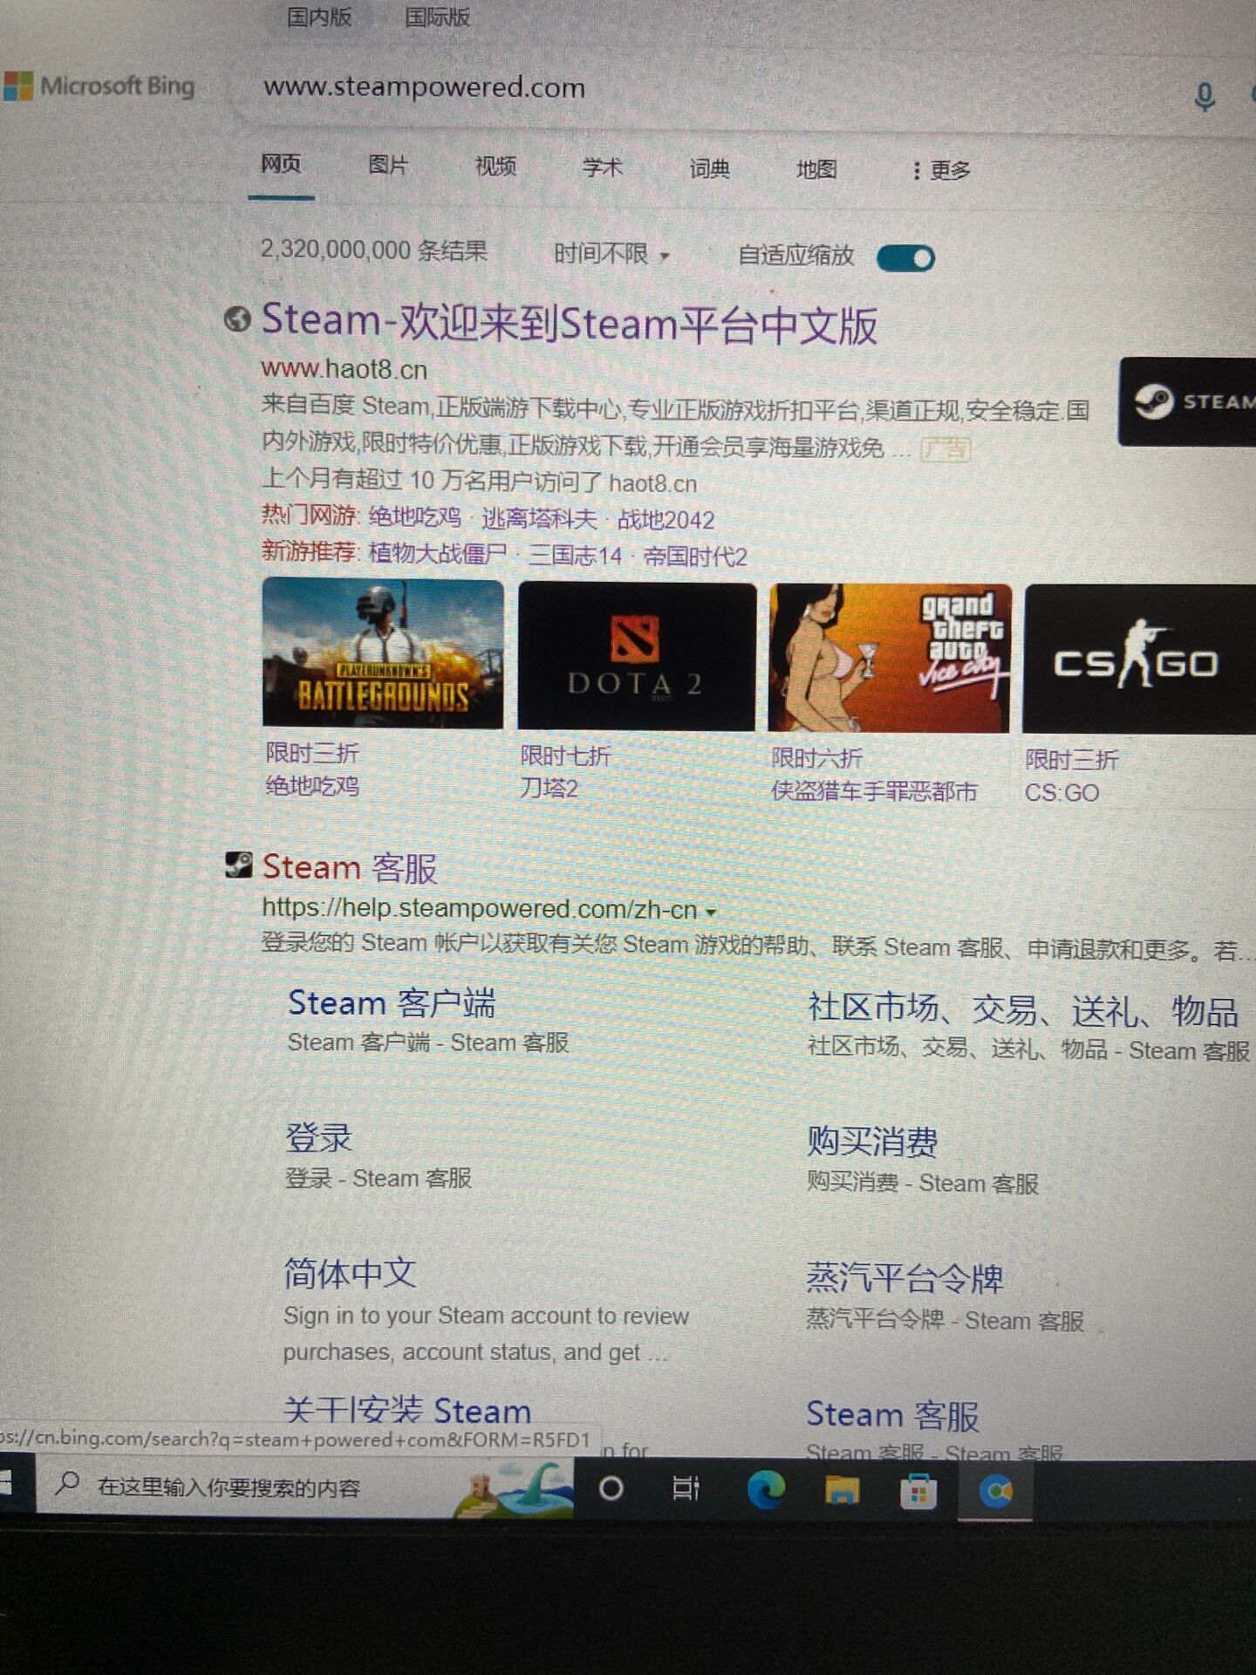
Task: Click the Windows taskbar search box
Action: pos(305,1487)
